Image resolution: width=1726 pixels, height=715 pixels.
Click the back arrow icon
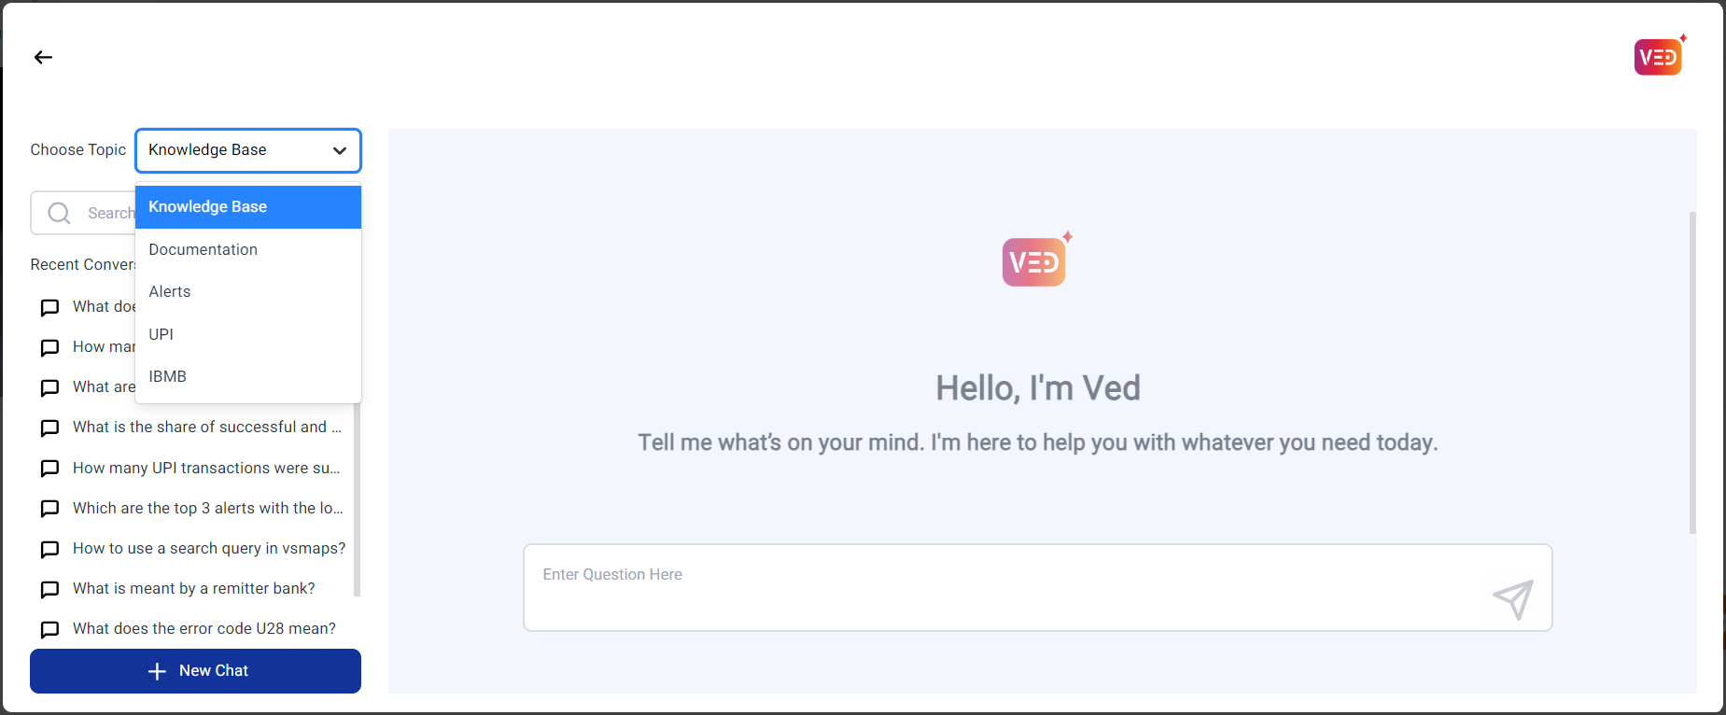pos(43,58)
